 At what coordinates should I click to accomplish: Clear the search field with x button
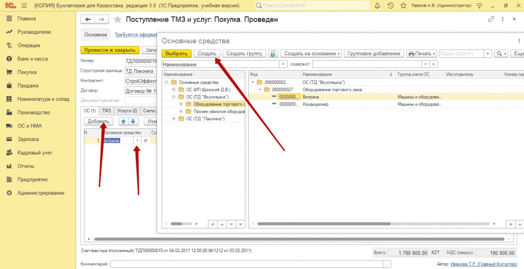[488, 54]
